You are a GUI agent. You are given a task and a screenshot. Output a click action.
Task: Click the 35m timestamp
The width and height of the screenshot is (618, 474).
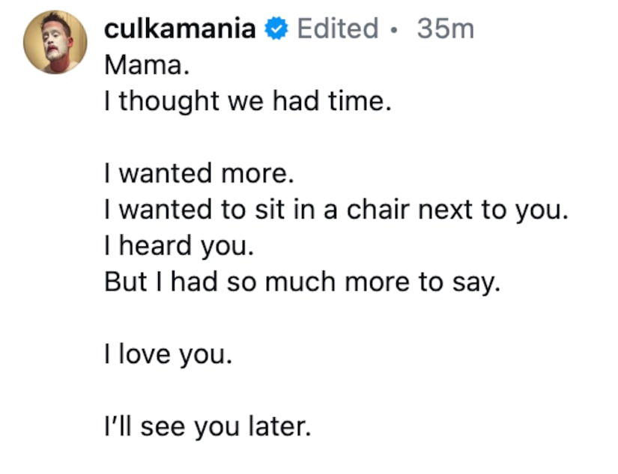point(445,29)
